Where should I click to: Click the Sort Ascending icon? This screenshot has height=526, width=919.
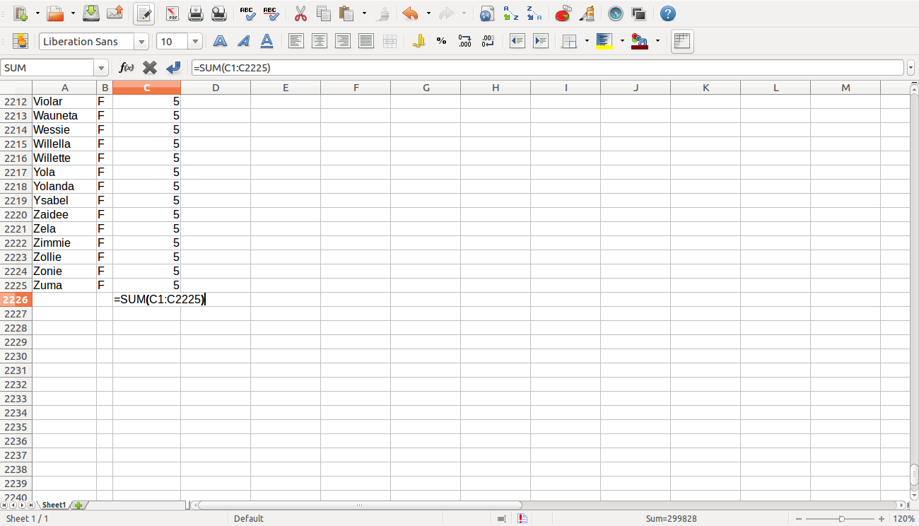(510, 13)
